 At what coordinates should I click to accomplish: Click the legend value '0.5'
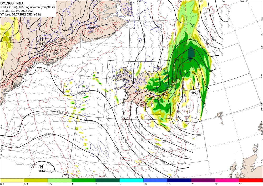click(x=50, y=184)
